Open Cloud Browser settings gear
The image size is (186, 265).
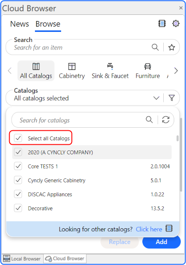pos(176,24)
